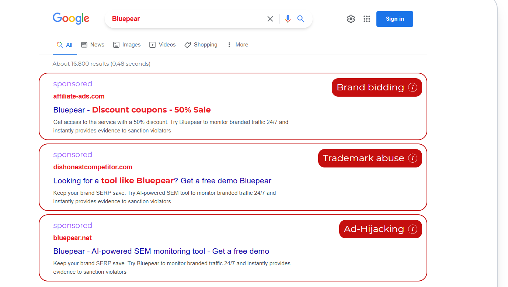Switch to the Images tab
The width and height of the screenshot is (508, 287).
[127, 45]
